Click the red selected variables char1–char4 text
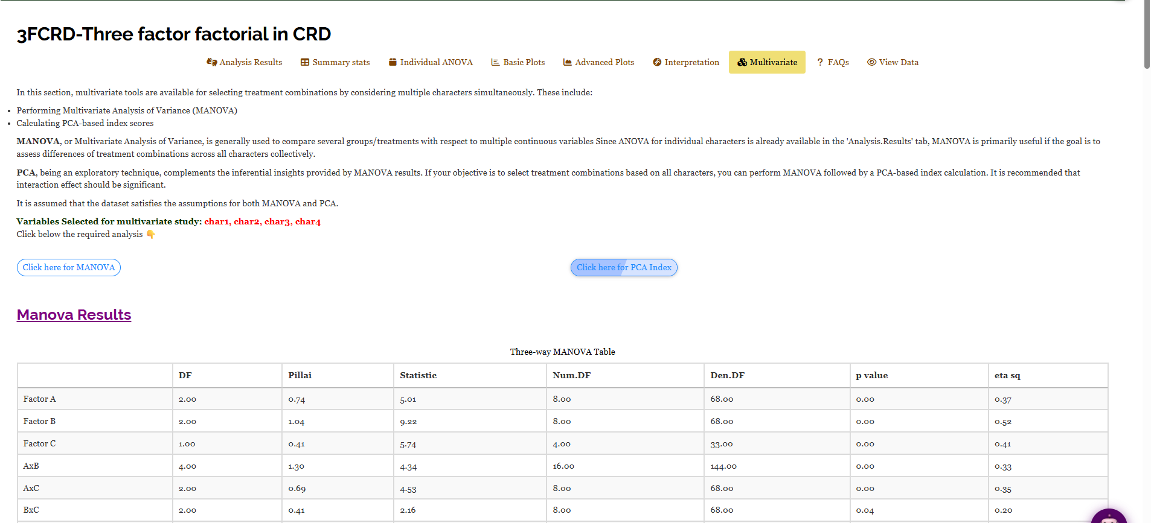 pyautogui.click(x=263, y=221)
